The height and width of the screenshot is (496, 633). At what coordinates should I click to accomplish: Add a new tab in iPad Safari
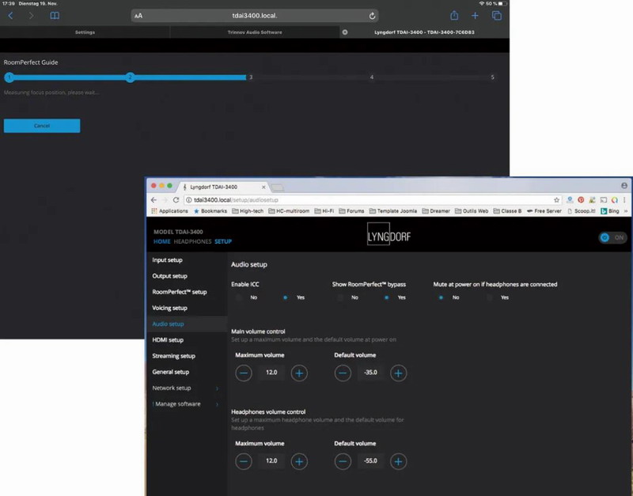475,16
